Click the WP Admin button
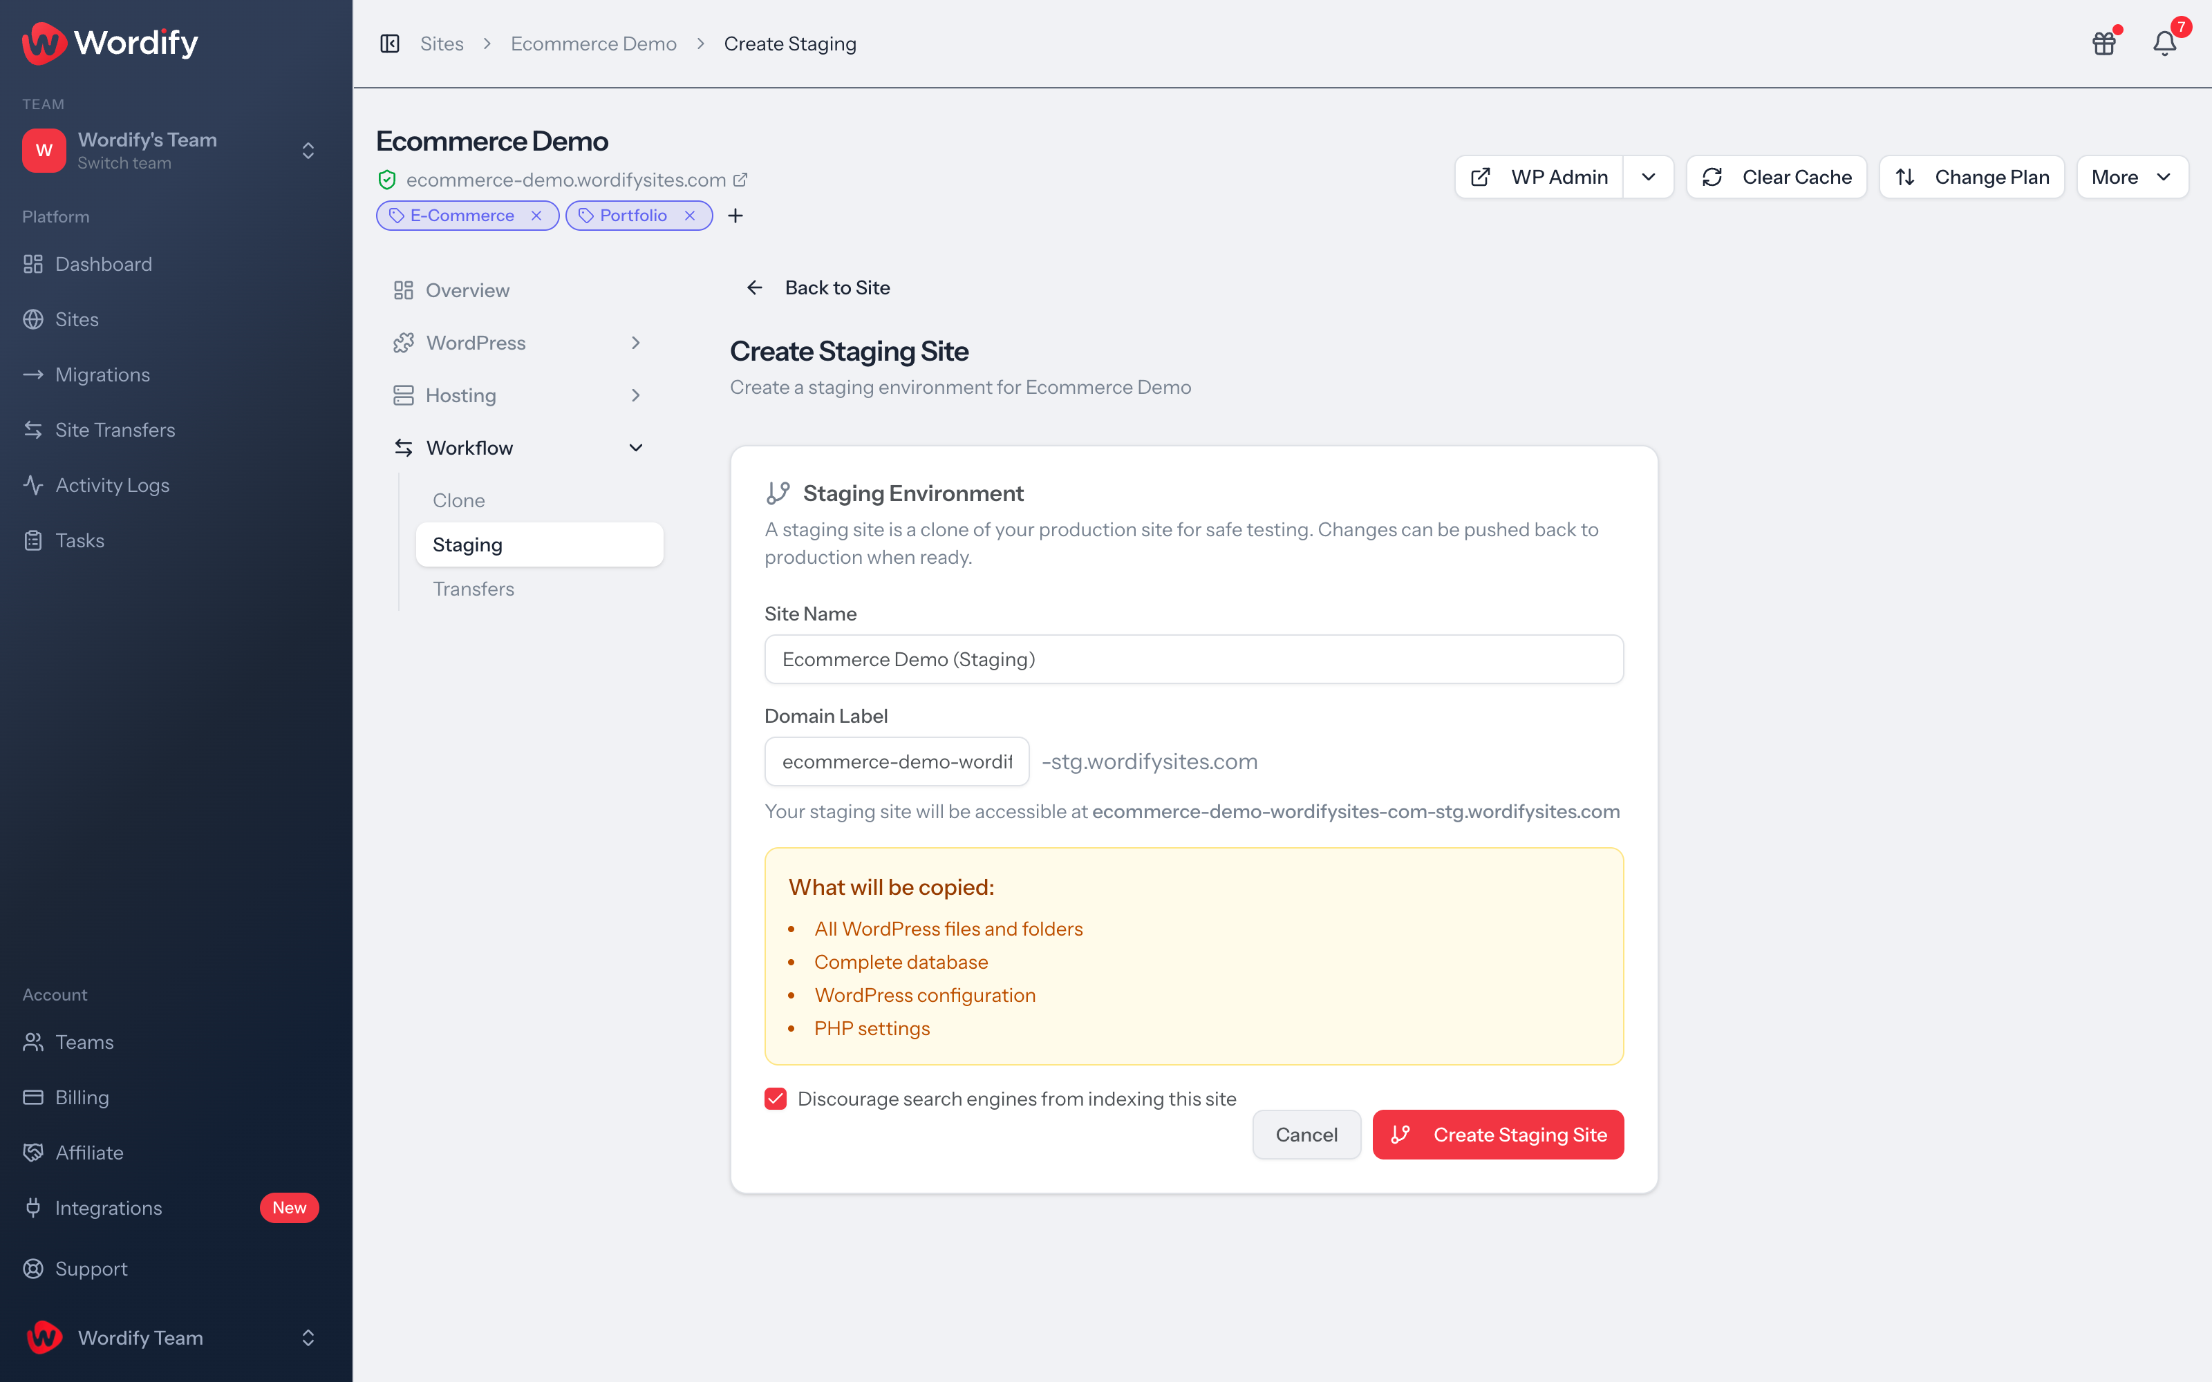2212x1382 pixels. click(1539, 178)
